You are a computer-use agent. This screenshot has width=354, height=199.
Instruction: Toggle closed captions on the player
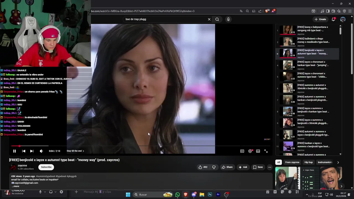point(242,151)
